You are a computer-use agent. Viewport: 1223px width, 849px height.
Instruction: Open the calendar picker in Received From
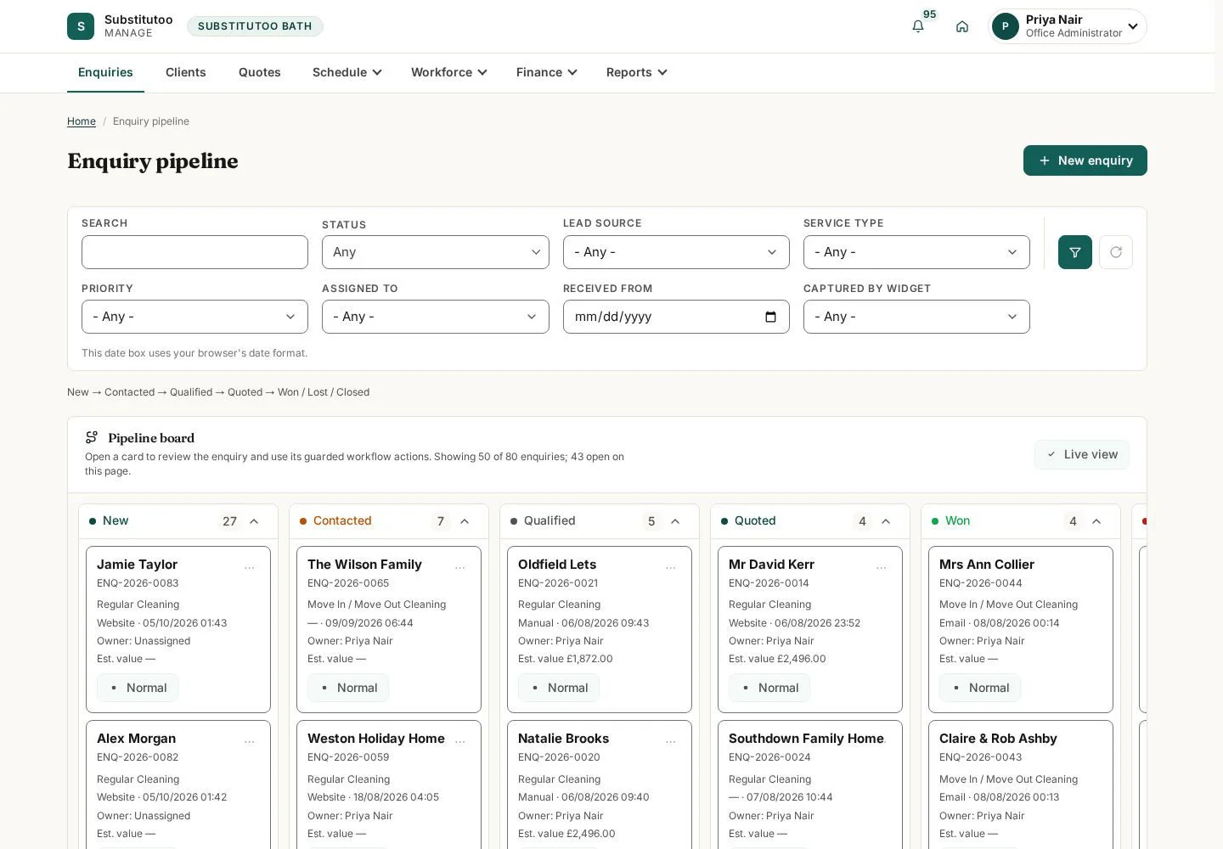[770, 317]
